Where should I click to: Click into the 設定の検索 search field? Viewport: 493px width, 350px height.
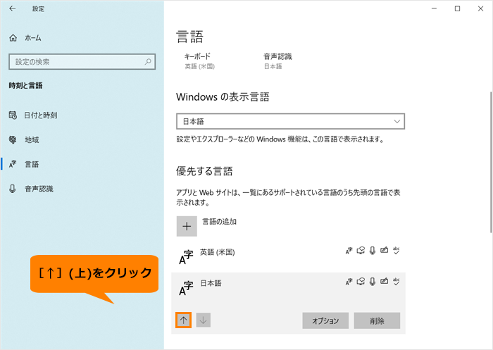(x=74, y=62)
